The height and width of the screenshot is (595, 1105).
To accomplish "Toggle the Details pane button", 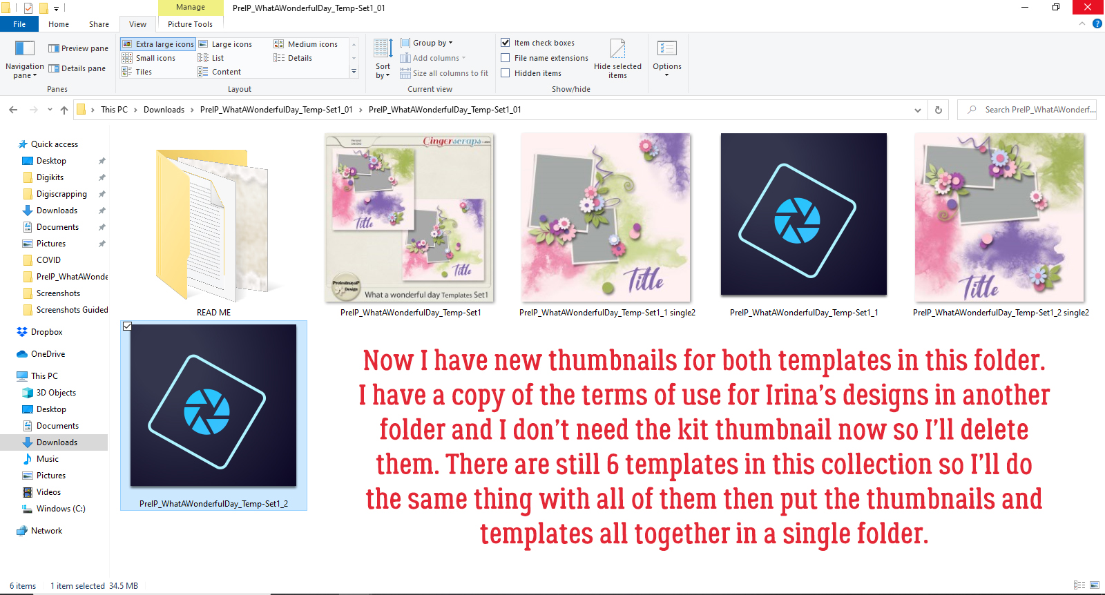I will [x=77, y=68].
